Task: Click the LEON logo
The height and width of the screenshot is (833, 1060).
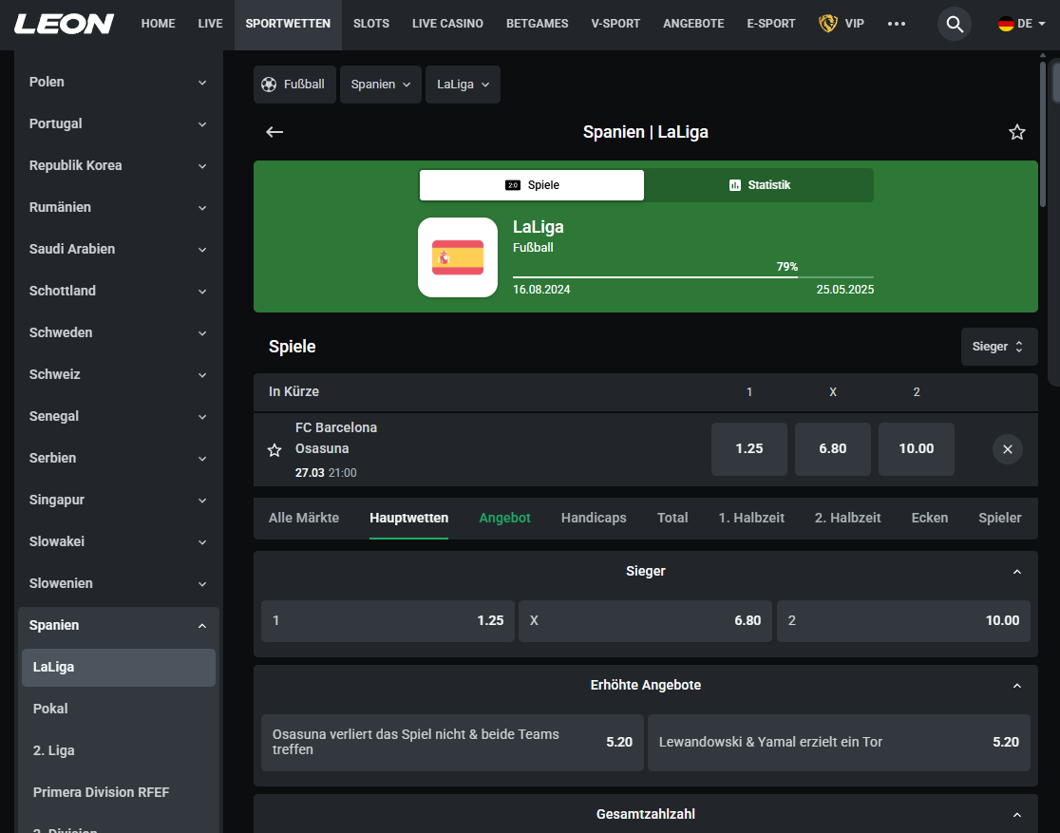Action: pos(63,24)
